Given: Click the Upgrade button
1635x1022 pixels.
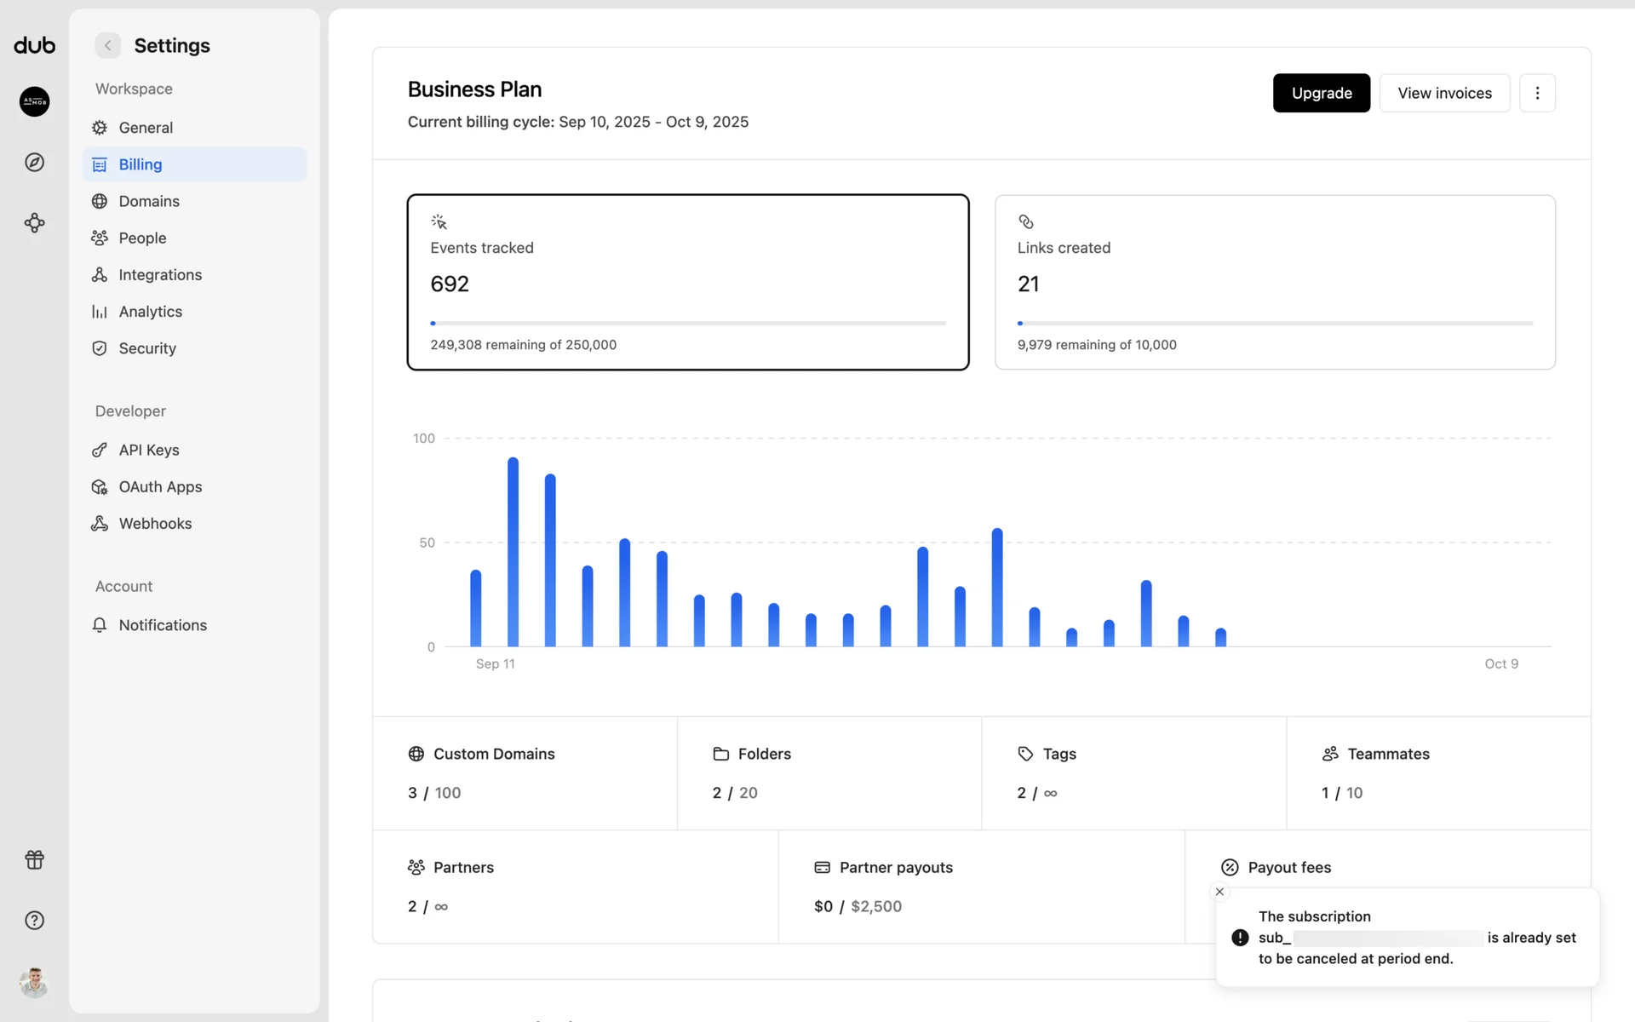Looking at the screenshot, I should point(1321,93).
